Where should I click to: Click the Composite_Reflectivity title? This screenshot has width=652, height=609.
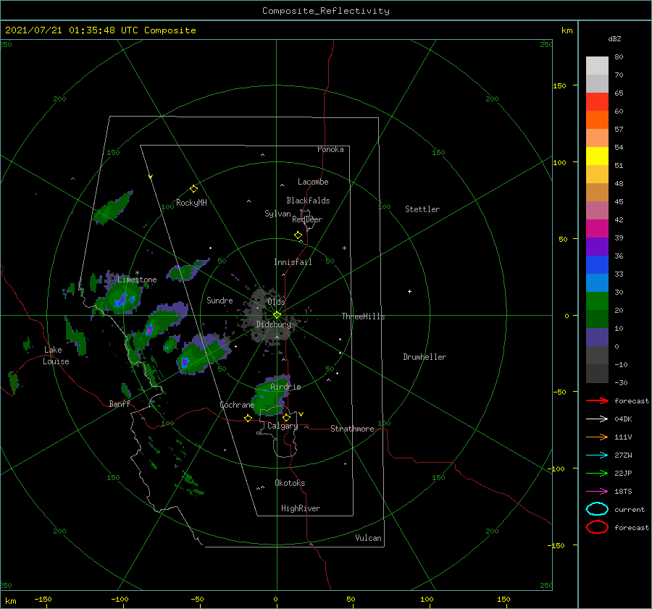326,11
